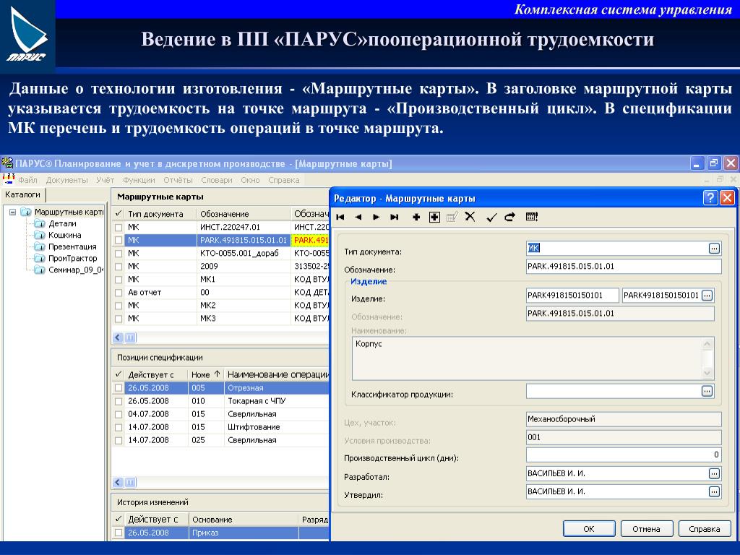Open the Словари menu
Screen dimensions: 740x555
pos(217,180)
